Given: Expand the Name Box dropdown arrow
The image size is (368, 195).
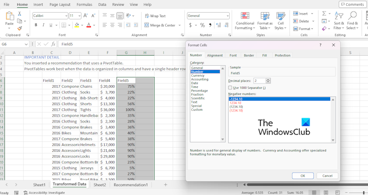Looking at the screenshot, I should [x=26, y=44].
